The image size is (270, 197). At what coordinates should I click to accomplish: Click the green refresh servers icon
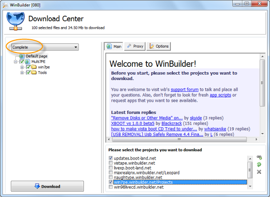(x=259, y=165)
